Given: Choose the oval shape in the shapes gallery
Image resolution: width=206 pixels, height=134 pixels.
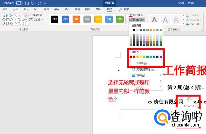Looking at the screenshot, I should 4,20.
